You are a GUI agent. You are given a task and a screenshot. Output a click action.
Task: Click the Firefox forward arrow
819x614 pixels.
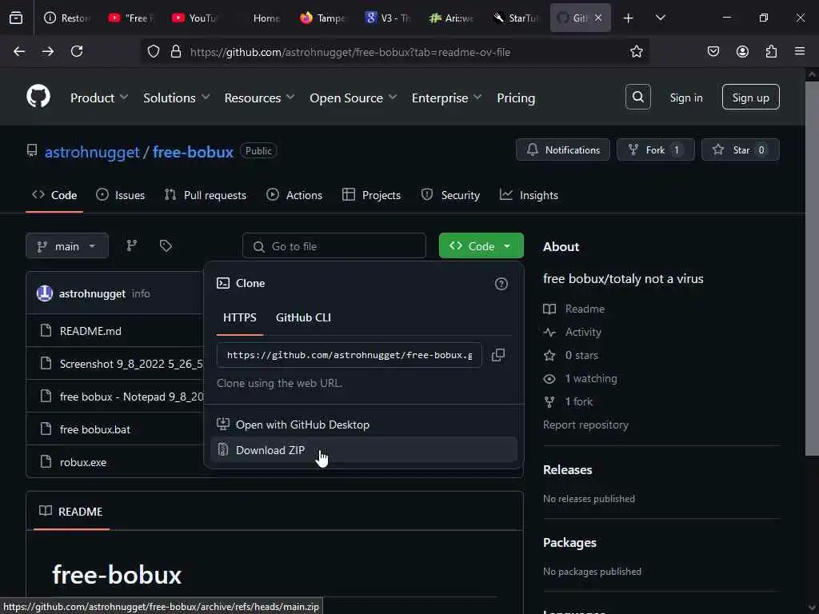click(x=47, y=52)
